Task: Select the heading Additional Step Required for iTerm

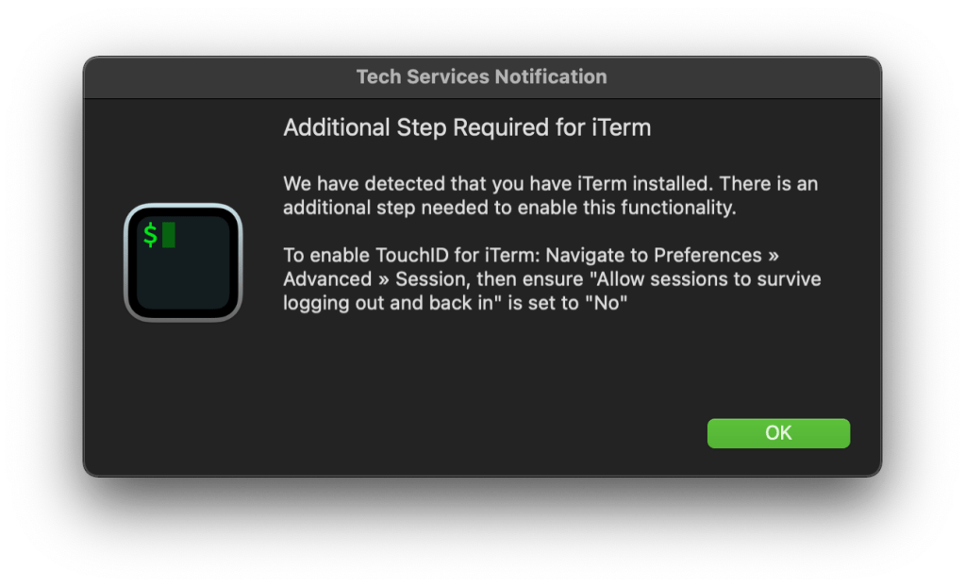Action: (467, 126)
